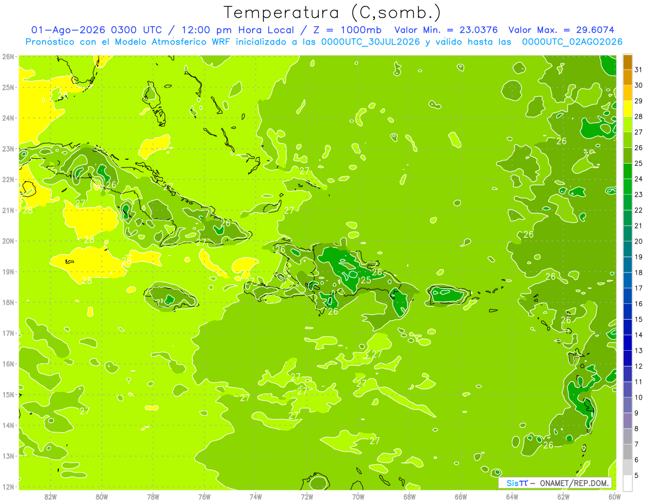Click legend label 15
The height and width of the screenshot is (504, 653).
click(638, 319)
